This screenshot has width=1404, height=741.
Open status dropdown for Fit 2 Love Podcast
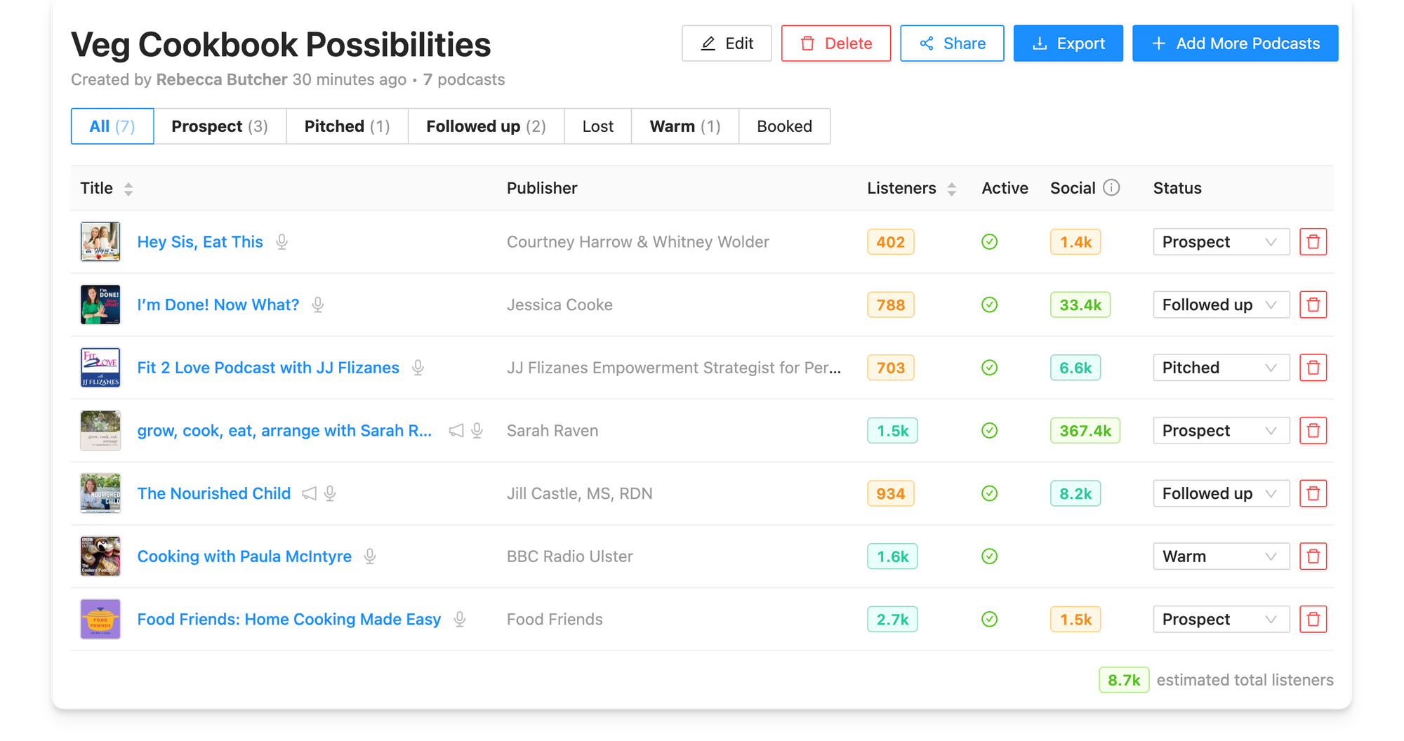[1221, 368]
